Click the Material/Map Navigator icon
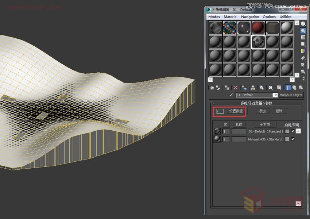 pos(303,78)
